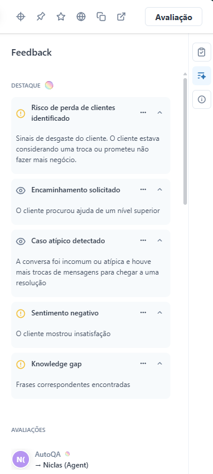Click the crosshair target icon in the toolbar
213x474 pixels.
[x=21, y=17]
